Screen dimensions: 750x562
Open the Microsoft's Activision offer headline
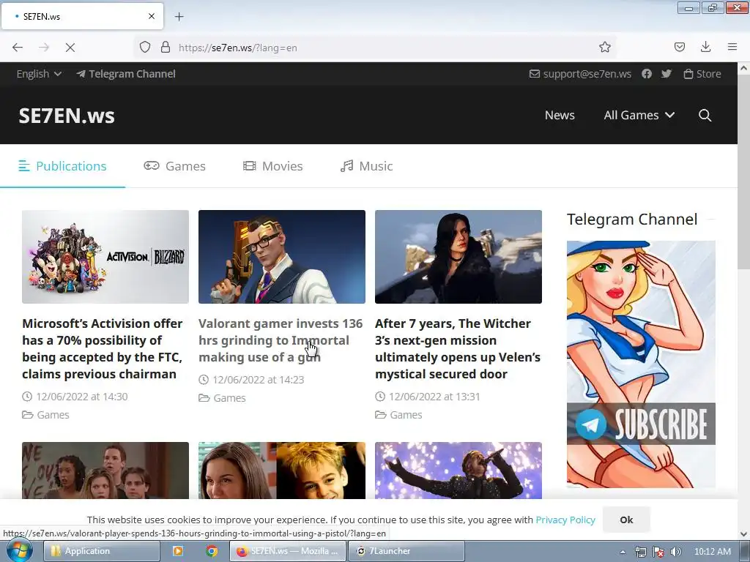[103, 348]
